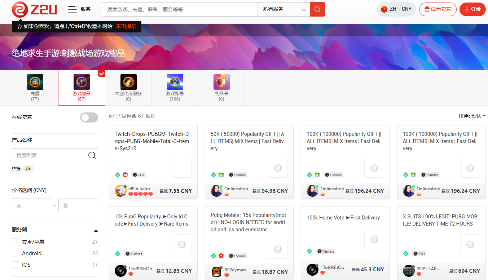Open the 所有服务 dropdown
The height and width of the screenshot is (280, 488).
pos(284,9)
